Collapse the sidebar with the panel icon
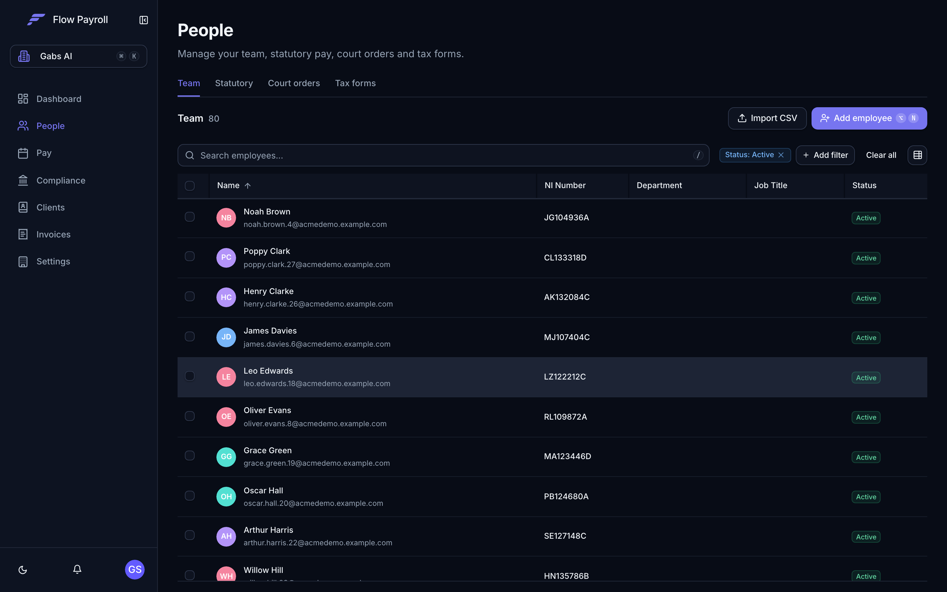The width and height of the screenshot is (947, 592). point(144,20)
